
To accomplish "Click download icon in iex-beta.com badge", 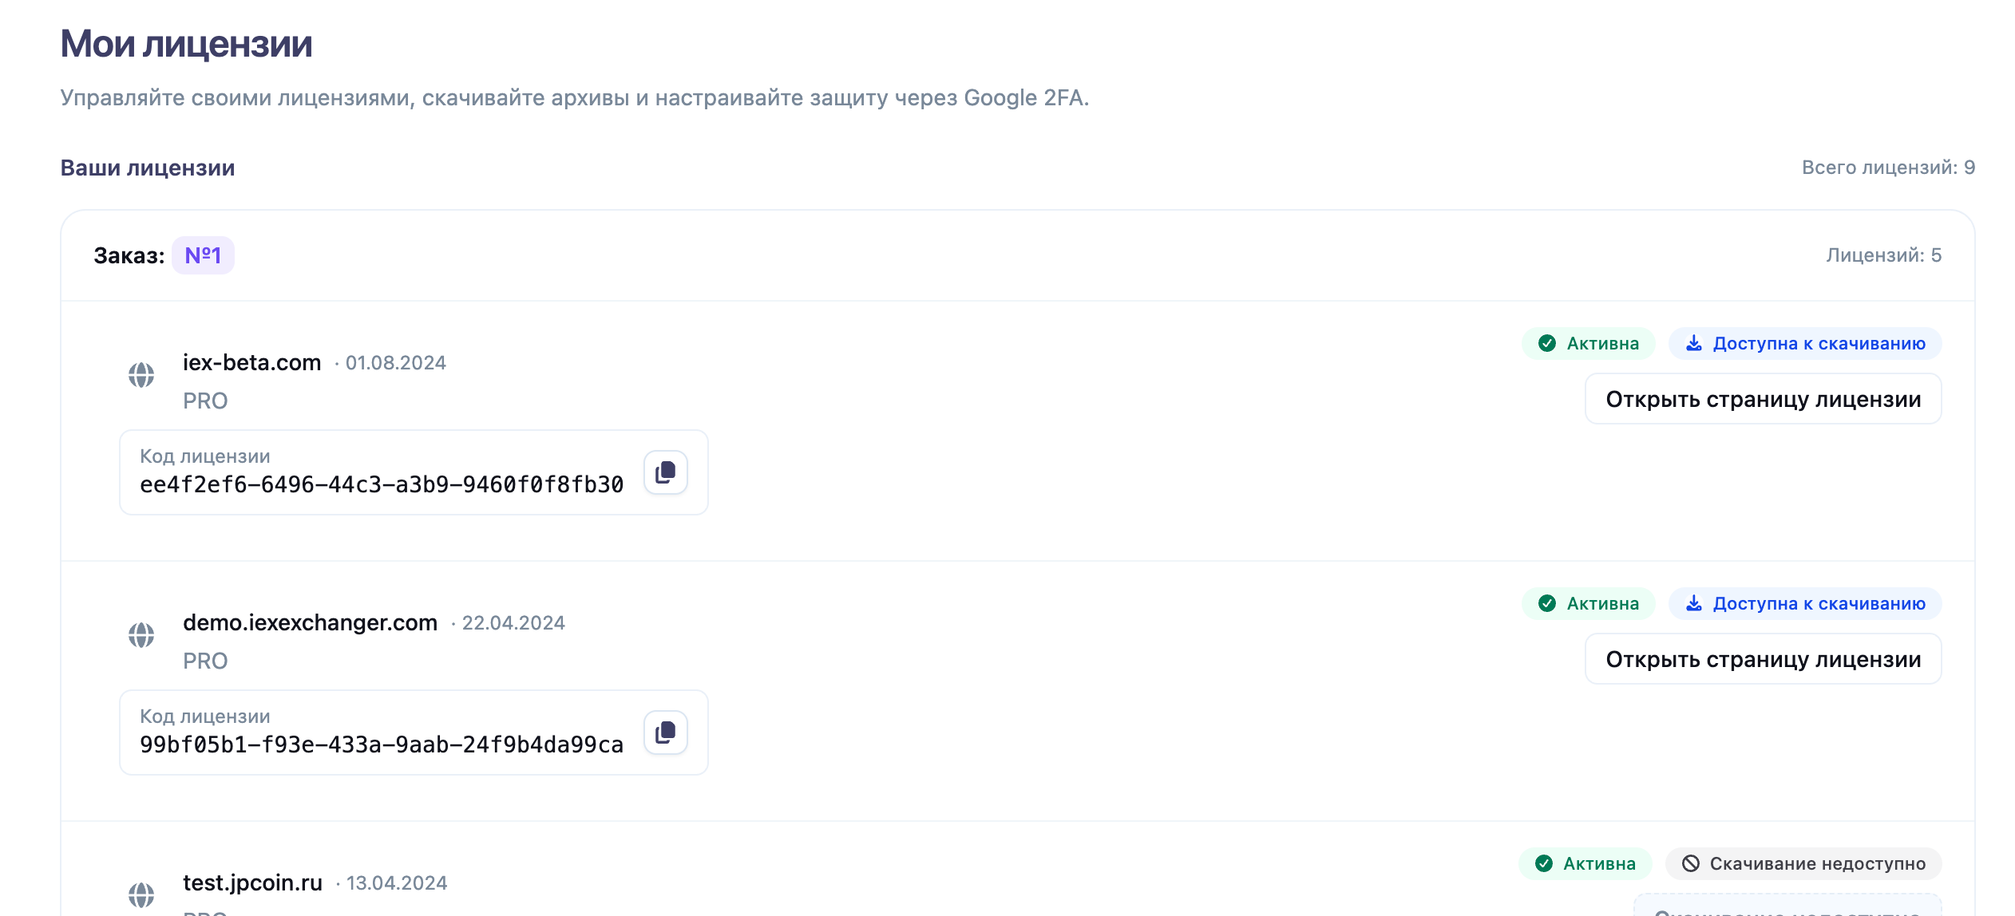I will coord(1693,344).
